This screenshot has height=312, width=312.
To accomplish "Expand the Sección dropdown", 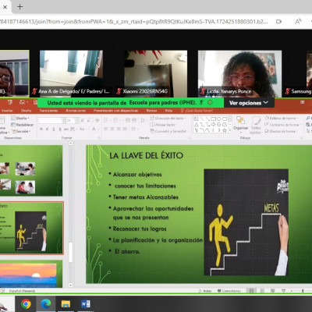I will [x=21, y=131].
